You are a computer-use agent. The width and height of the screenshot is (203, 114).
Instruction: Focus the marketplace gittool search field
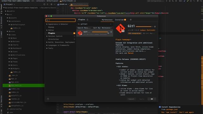click(94, 24)
